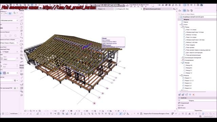Select План кровли view
This screenshot has height=122, width=217.
[190, 47]
